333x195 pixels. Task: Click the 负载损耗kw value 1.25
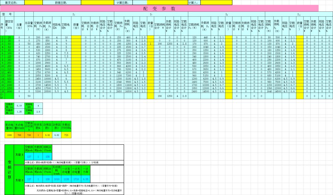19,112
